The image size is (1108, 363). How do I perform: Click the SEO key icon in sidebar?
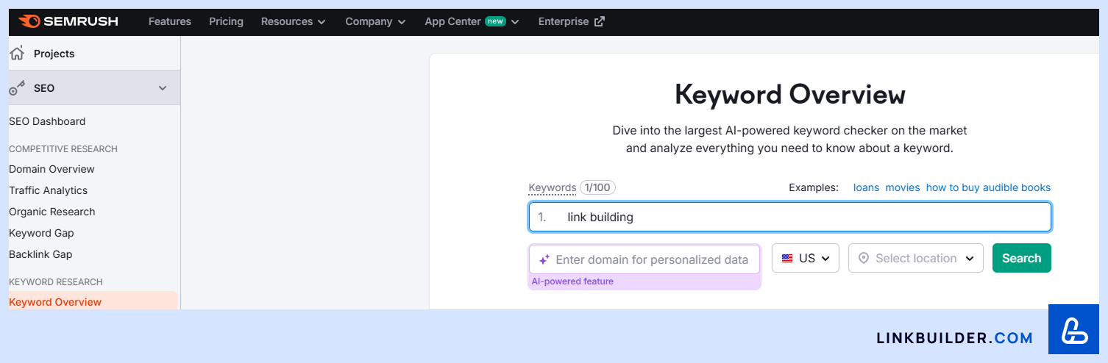click(17, 88)
